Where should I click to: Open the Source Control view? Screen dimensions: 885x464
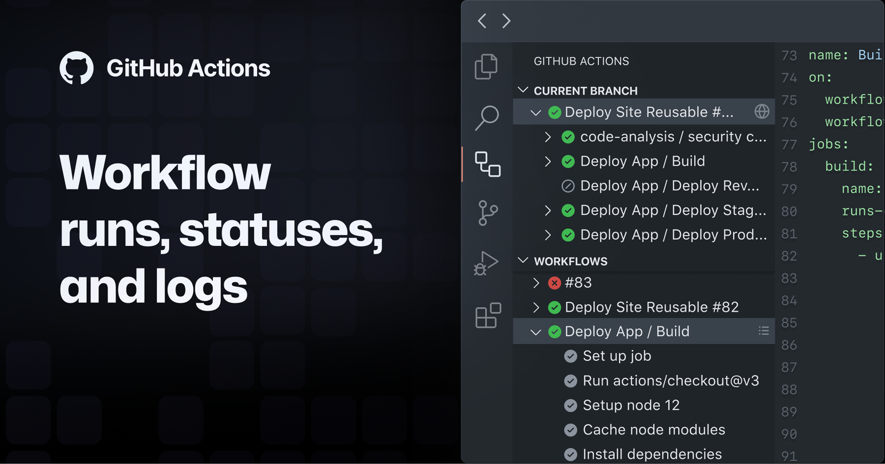(x=487, y=213)
